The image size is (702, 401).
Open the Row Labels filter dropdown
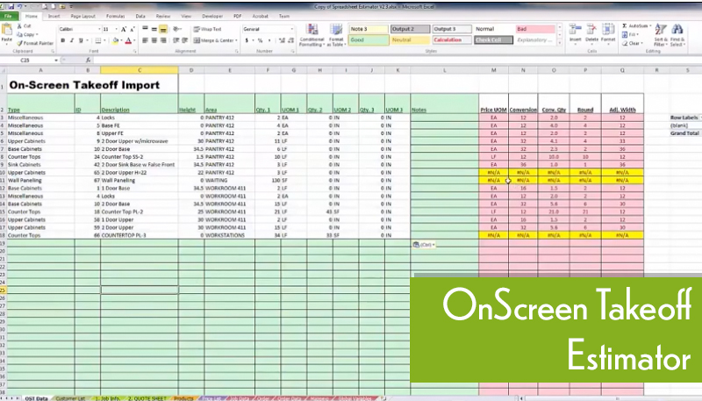click(700, 118)
